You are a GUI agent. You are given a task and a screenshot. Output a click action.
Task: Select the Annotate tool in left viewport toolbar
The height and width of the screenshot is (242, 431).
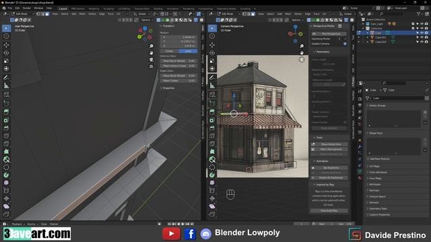6,78
